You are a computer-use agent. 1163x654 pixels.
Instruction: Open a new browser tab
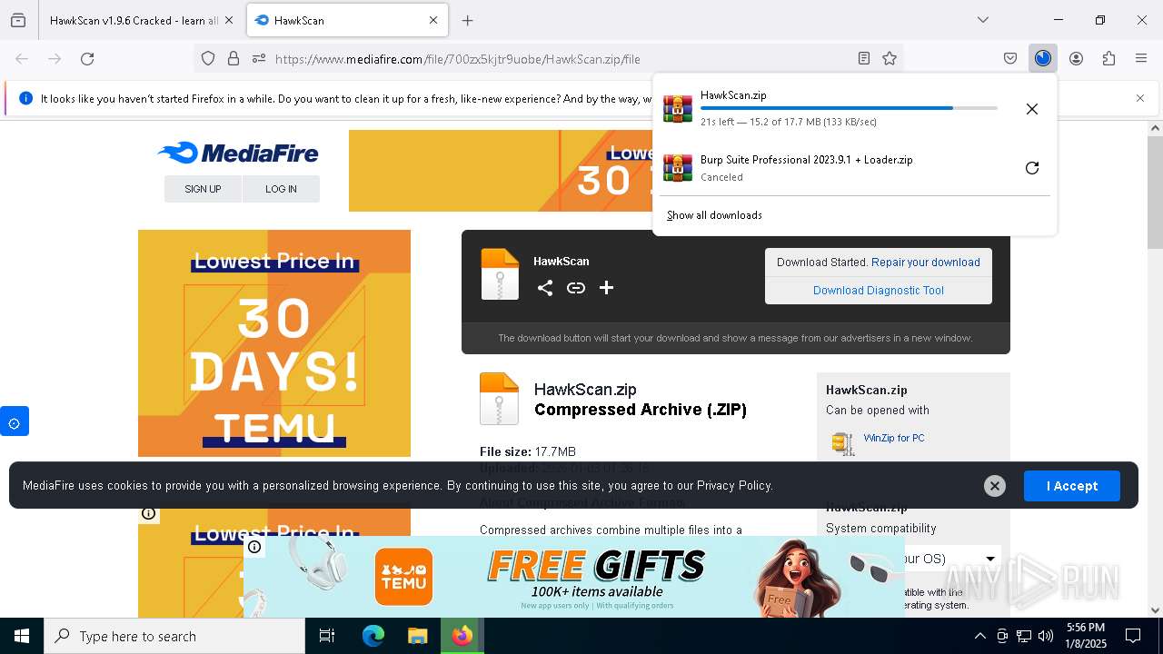click(467, 20)
